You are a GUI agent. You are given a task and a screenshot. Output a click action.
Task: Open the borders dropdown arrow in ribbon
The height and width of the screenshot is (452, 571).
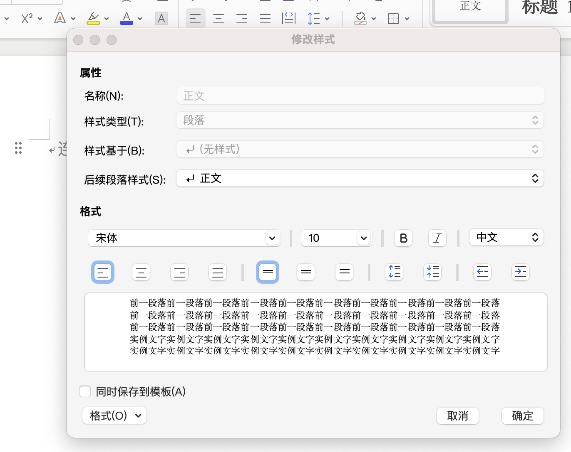coord(407,19)
